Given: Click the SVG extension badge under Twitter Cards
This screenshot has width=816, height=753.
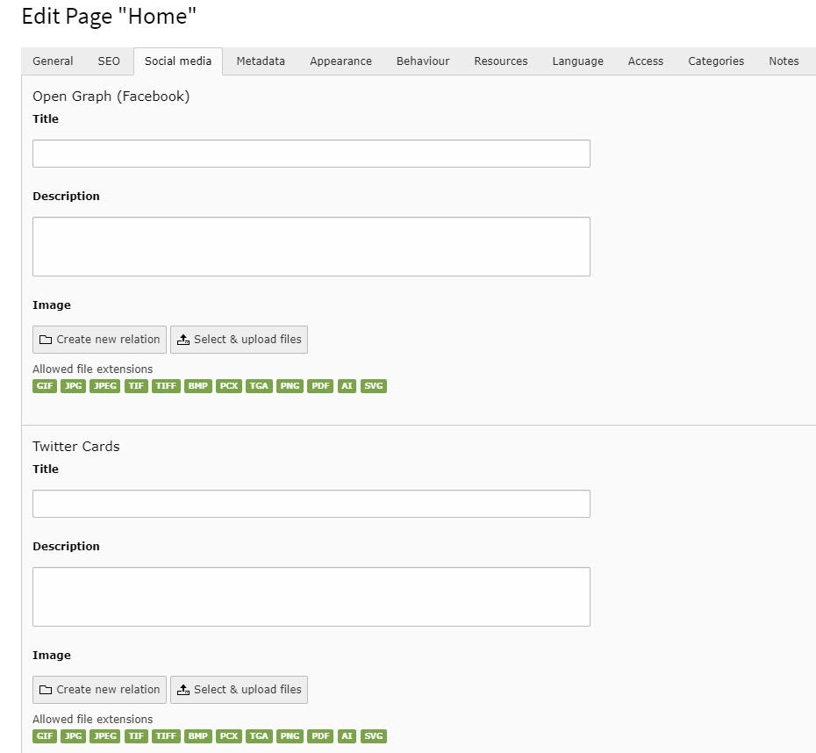Looking at the screenshot, I should 374,735.
